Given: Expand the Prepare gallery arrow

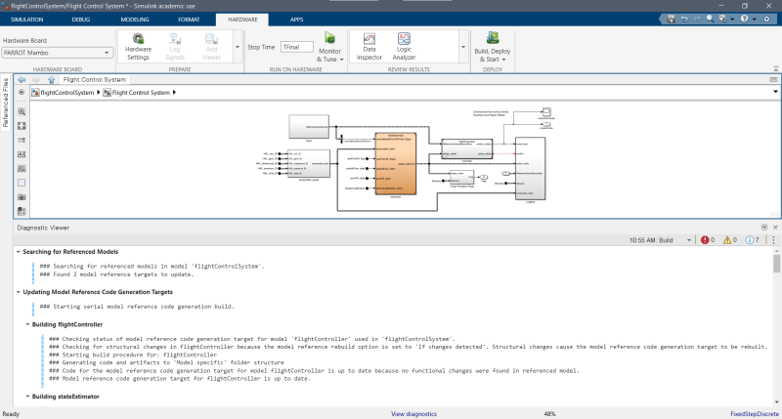Looking at the screenshot, I should click(x=238, y=47).
